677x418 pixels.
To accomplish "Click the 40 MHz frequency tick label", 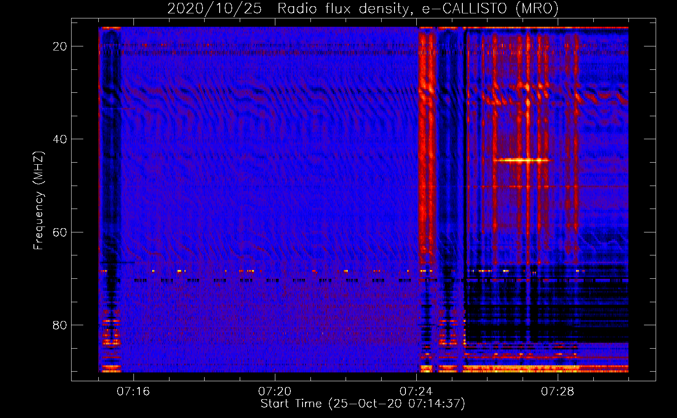I will coord(60,139).
